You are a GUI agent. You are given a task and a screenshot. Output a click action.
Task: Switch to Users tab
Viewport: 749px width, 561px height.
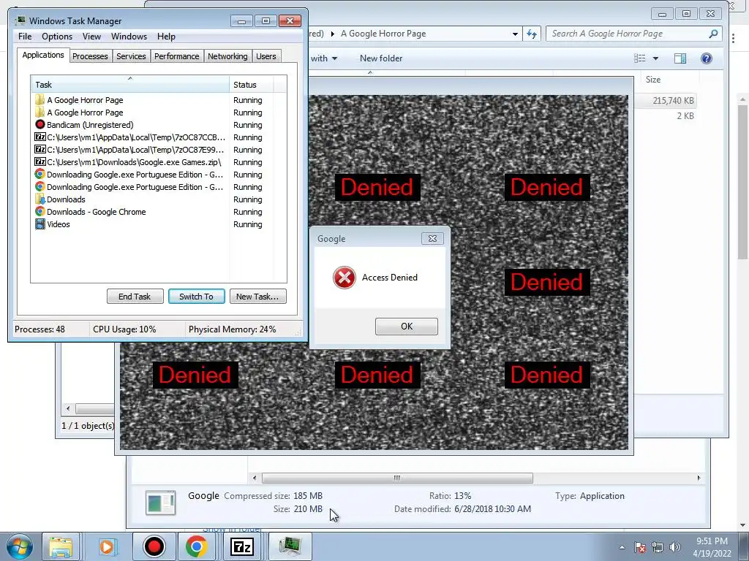pyautogui.click(x=266, y=56)
